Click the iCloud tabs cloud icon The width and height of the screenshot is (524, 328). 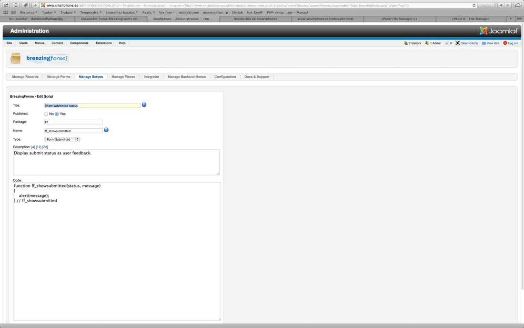coord(518,5)
